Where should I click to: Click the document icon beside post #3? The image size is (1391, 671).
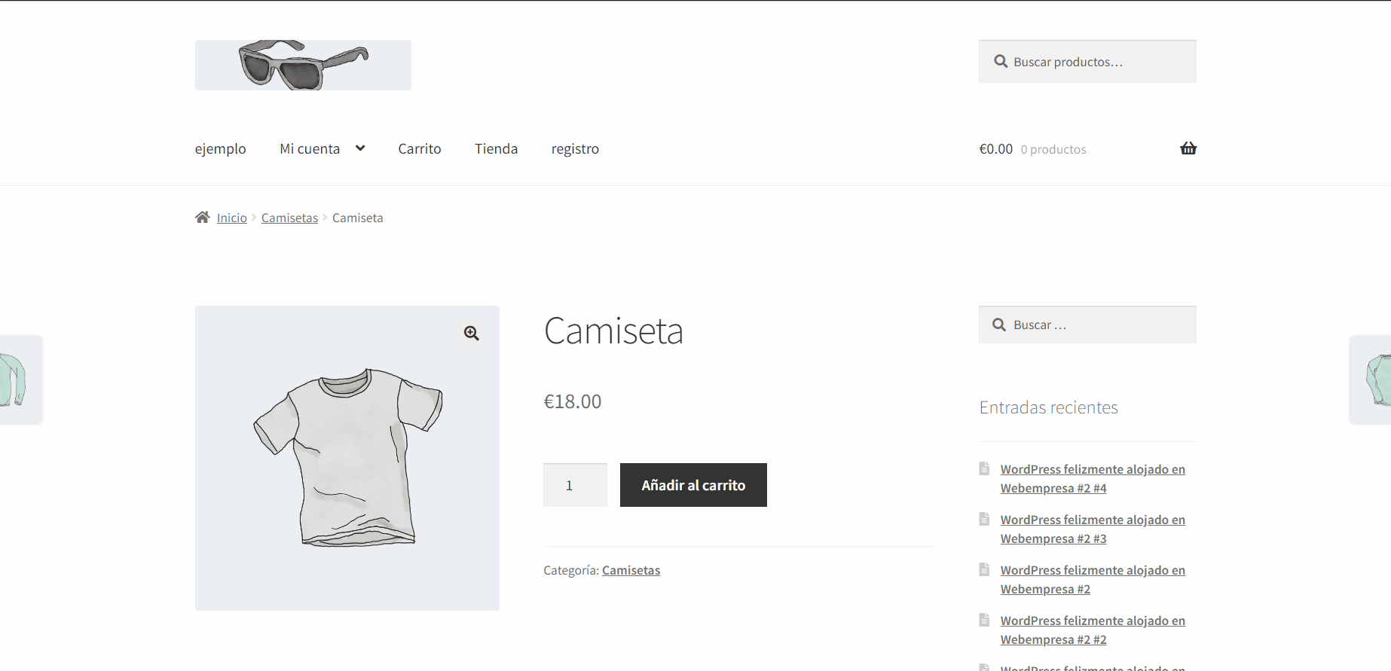pos(984,519)
